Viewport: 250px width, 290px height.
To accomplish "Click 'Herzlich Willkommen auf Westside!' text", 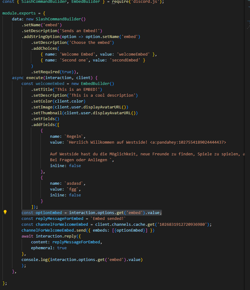I will [108, 142].
